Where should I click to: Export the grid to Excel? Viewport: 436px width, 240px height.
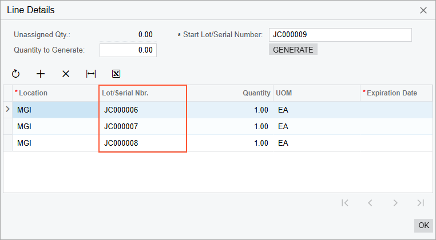[x=116, y=74]
